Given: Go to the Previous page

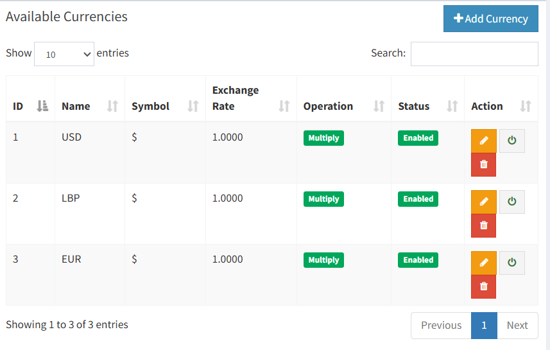Looking at the screenshot, I should point(442,326).
